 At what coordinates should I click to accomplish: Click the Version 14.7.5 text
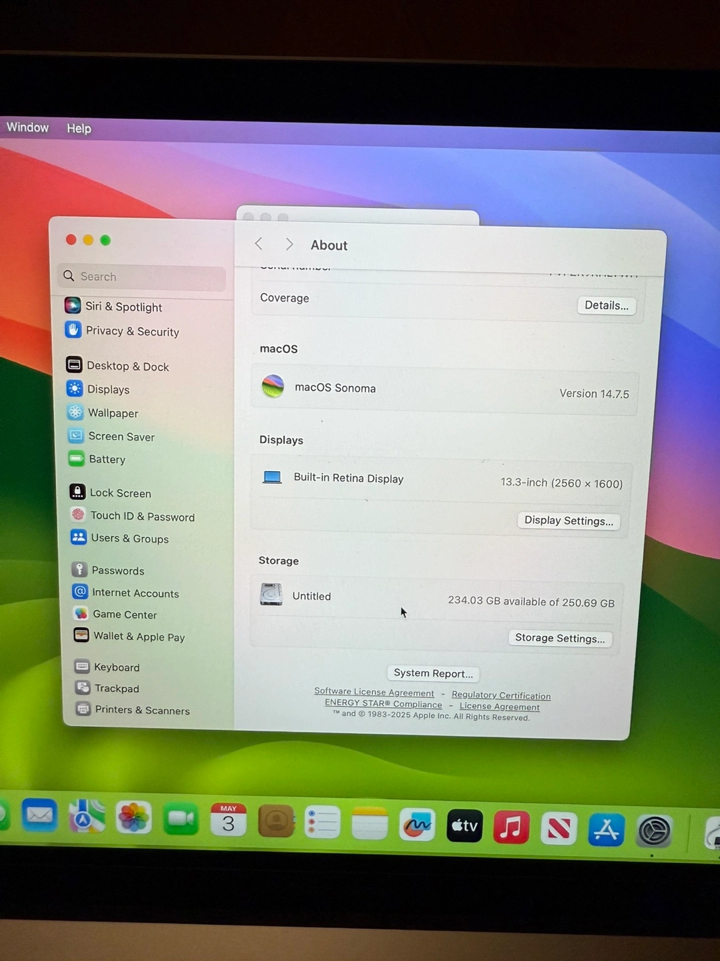(594, 394)
